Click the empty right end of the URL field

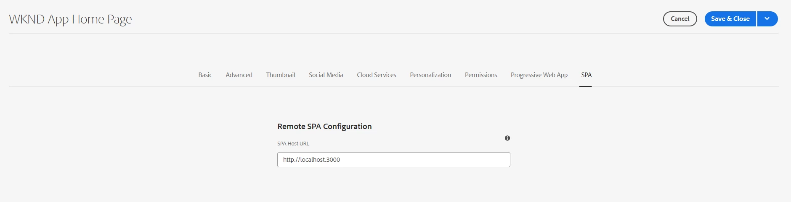coord(484,160)
